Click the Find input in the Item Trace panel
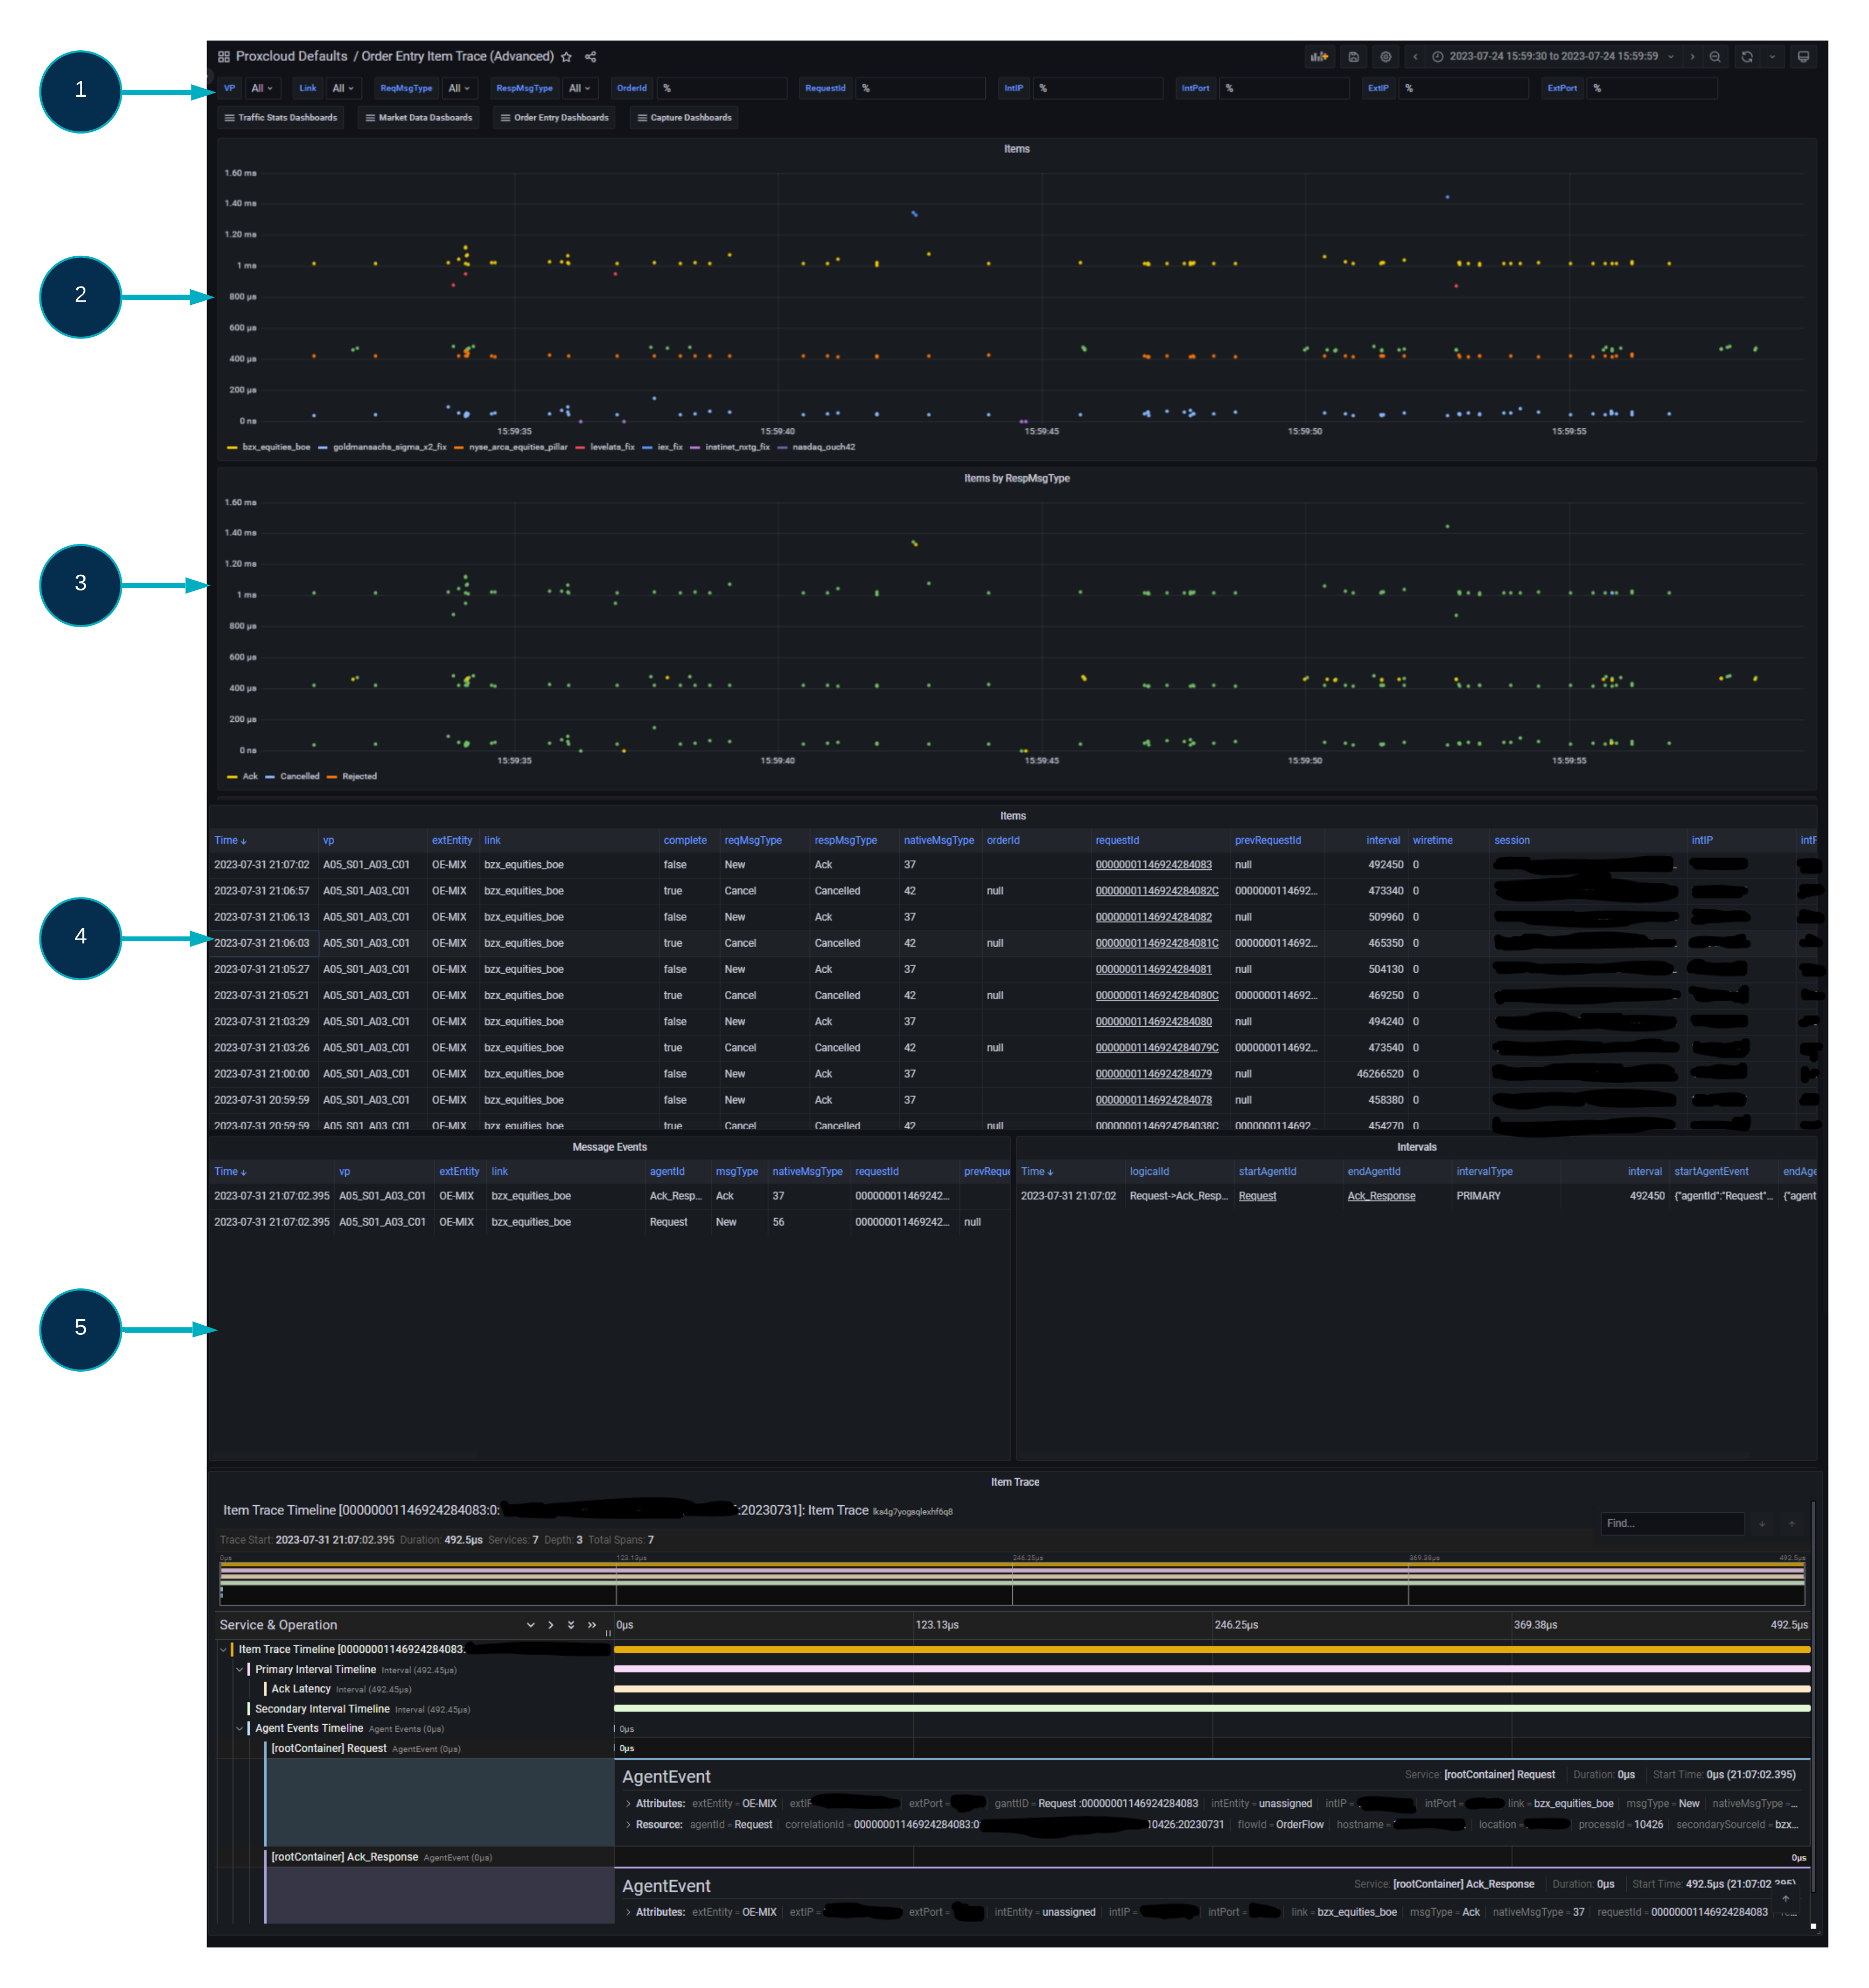Screen dimensions: 1869x1988 [1671, 1523]
